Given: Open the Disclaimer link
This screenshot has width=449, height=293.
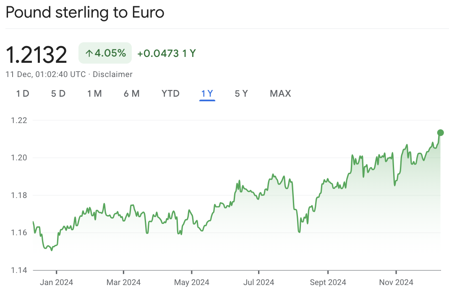Looking at the screenshot, I should point(112,75).
